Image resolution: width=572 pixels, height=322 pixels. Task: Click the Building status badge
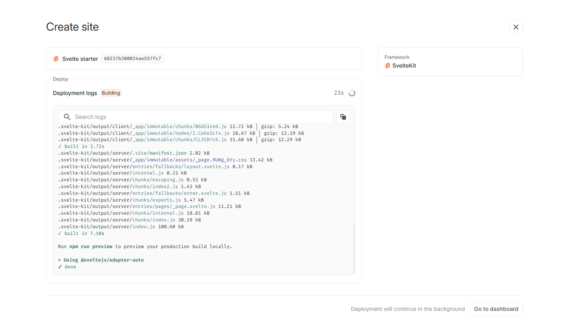click(111, 93)
